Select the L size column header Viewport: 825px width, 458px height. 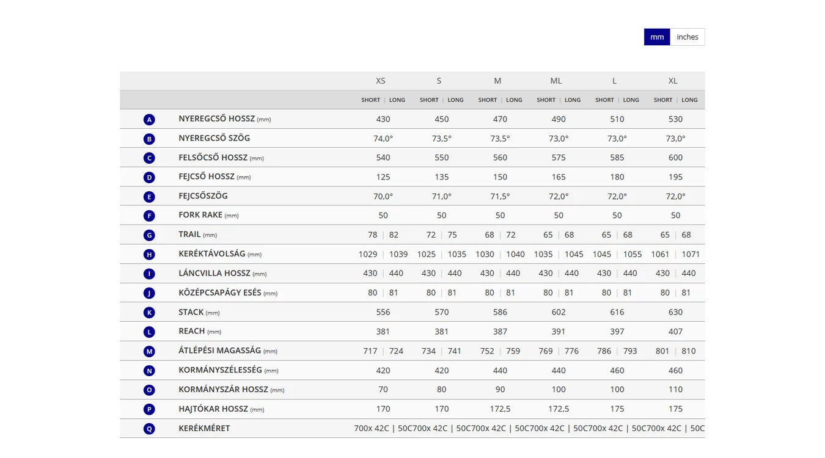click(x=614, y=81)
